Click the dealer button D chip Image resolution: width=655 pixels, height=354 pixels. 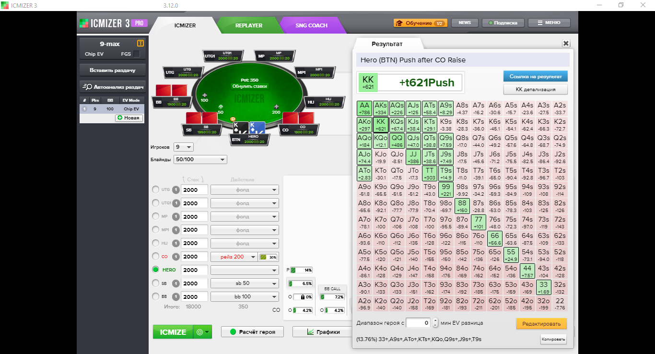tap(233, 118)
